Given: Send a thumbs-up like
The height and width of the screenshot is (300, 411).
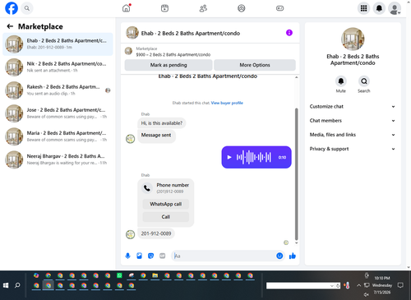Looking at the screenshot, I should click(x=293, y=256).
